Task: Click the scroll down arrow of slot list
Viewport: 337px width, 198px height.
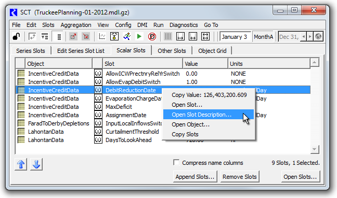Action: (315, 149)
